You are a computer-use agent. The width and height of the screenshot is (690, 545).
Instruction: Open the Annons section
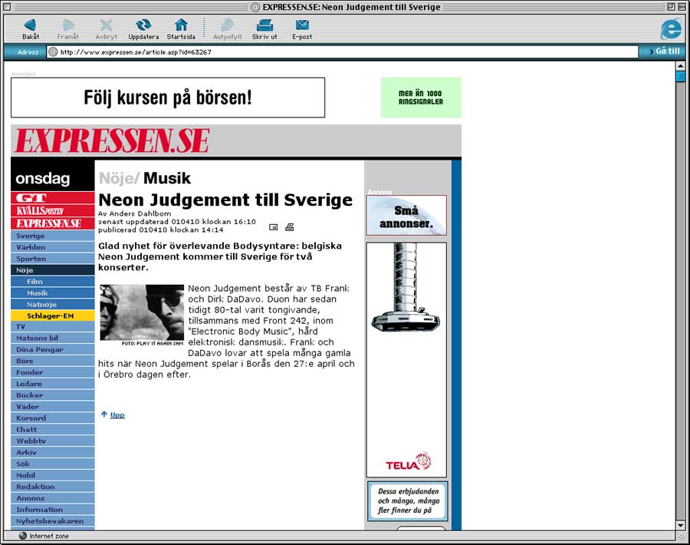coord(53,498)
